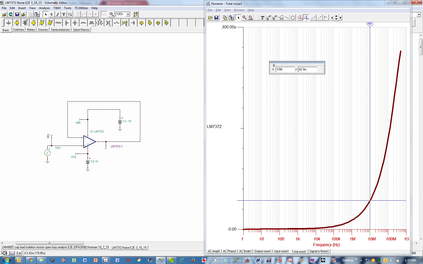The image size is (423, 264).
Task: Insert an ammeter component
Action: click(50, 23)
